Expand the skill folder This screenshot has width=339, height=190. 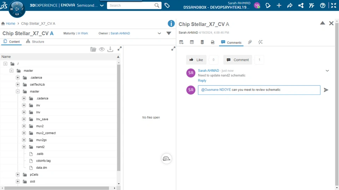point(18,182)
